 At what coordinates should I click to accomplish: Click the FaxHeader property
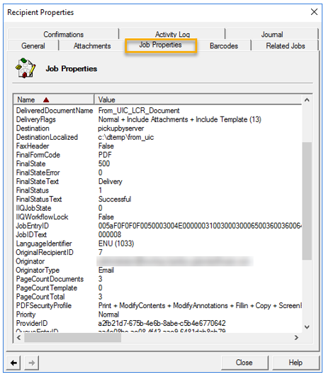33,146
